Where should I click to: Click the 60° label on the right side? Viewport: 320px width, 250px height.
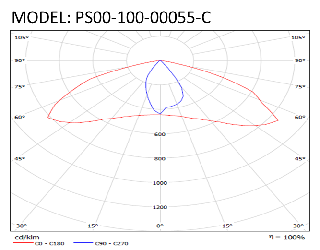(300, 118)
